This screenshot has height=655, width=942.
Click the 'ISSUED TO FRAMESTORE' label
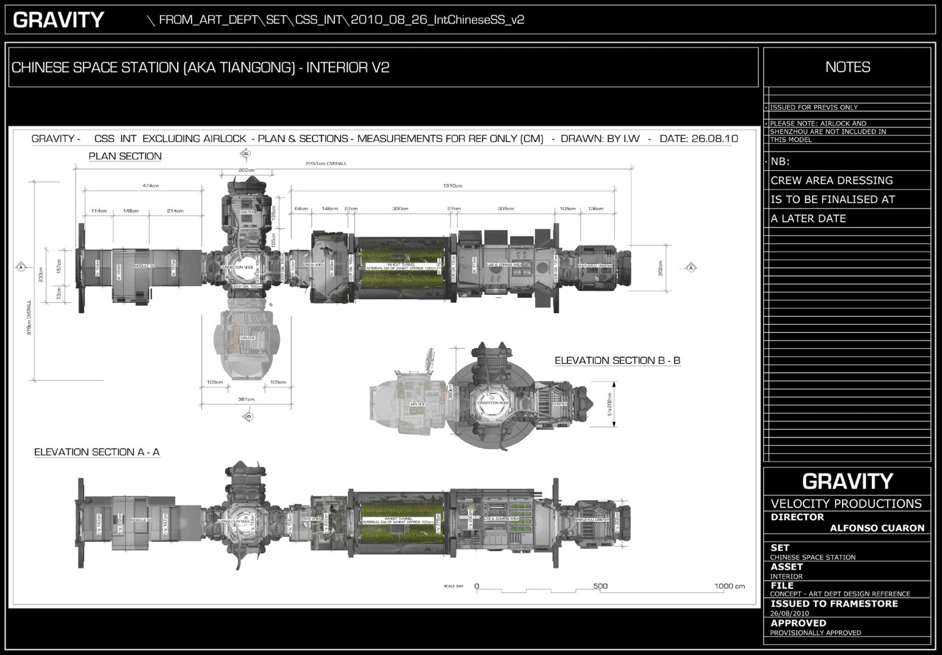(834, 603)
